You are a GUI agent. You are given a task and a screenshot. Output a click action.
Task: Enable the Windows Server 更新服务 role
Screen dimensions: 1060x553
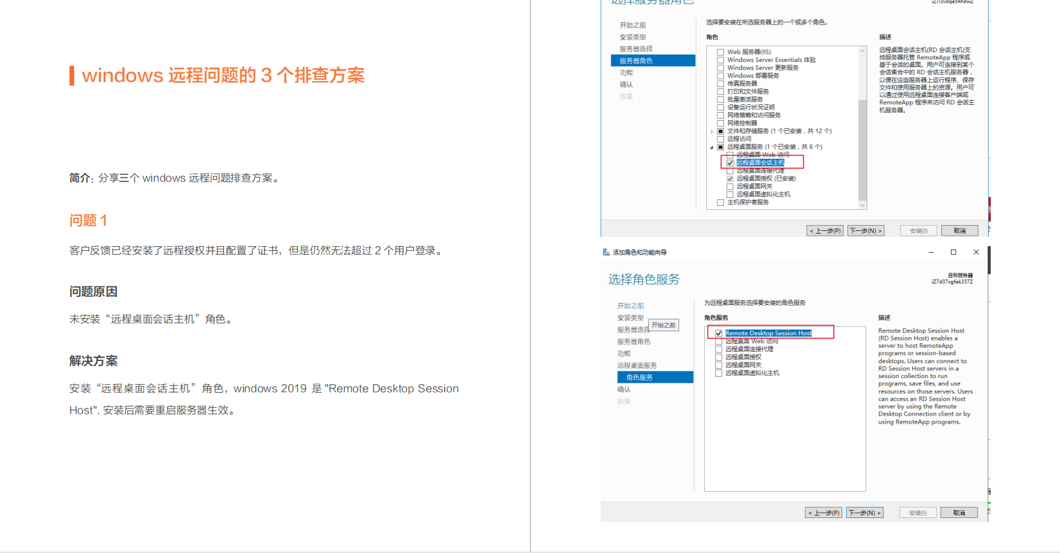[721, 68]
